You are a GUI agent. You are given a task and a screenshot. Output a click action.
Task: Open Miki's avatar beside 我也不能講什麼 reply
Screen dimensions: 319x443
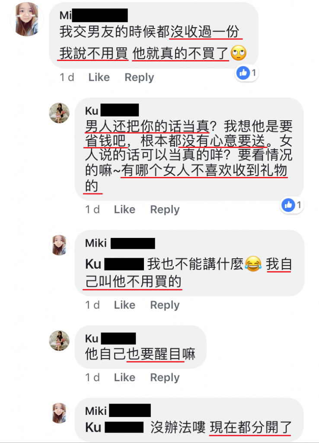(59, 245)
